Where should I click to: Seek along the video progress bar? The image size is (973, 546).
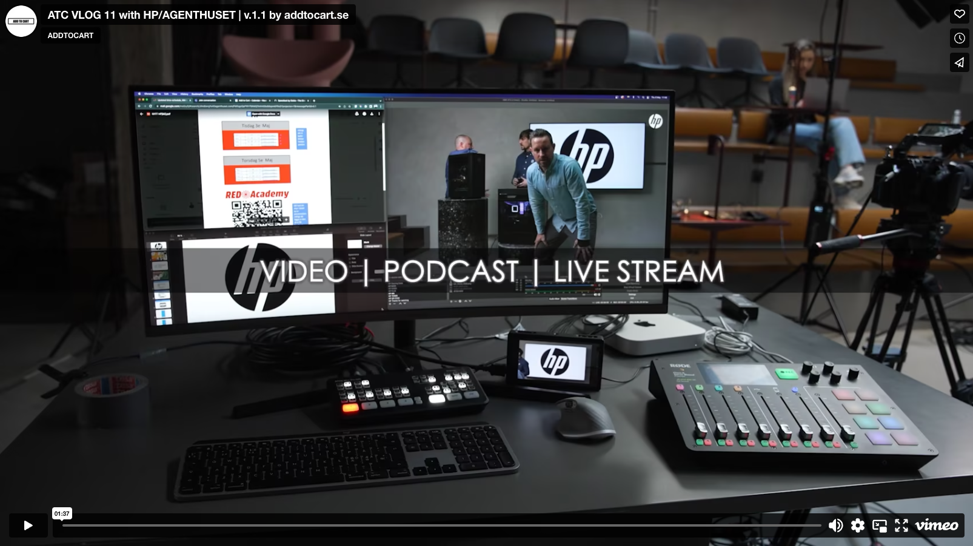(441, 525)
